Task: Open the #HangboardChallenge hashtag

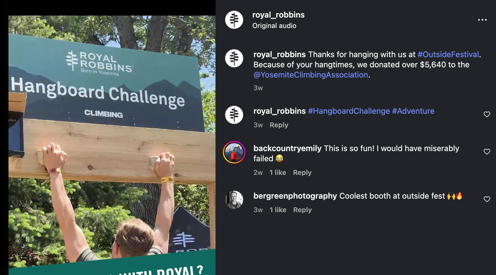Action: (x=349, y=111)
